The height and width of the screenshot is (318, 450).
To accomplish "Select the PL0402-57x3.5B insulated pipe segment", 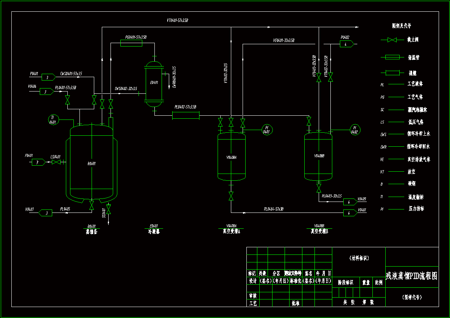I will 186,116.
